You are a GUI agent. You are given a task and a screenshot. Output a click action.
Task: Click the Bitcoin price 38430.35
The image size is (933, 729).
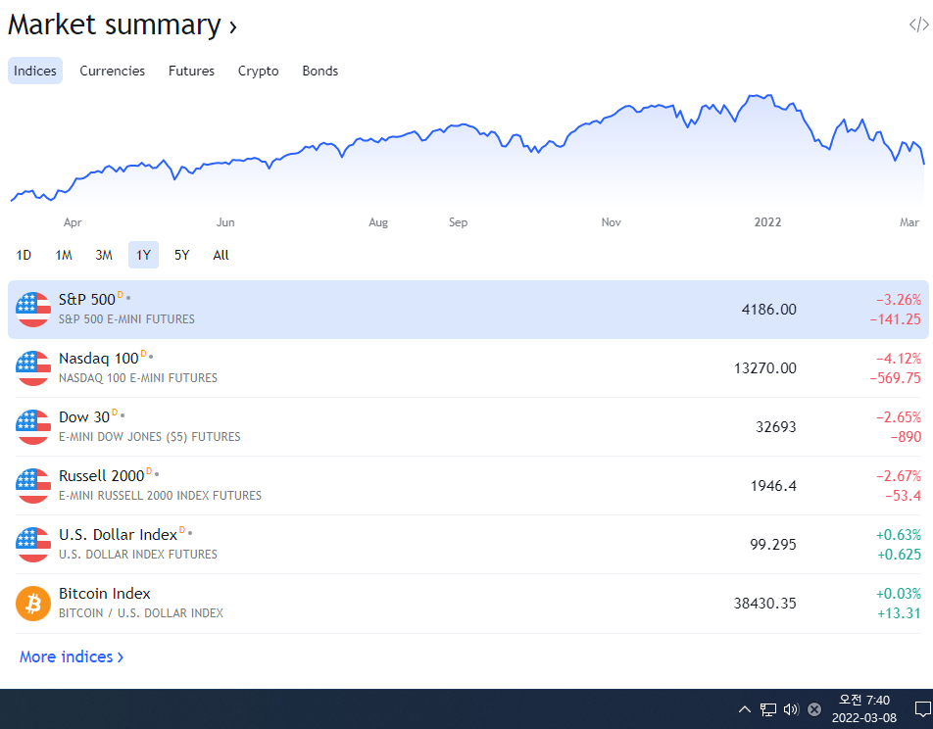(765, 604)
